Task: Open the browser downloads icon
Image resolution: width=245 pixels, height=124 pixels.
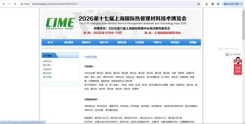Action: (207, 4)
